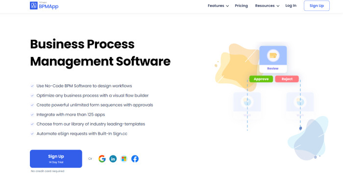Open the Features menu item
The width and height of the screenshot is (343, 177).
pyautogui.click(x=216, y=6)
